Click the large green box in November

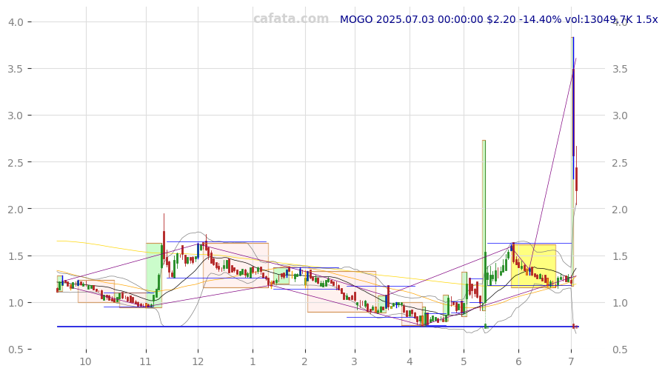click(154, 275)
